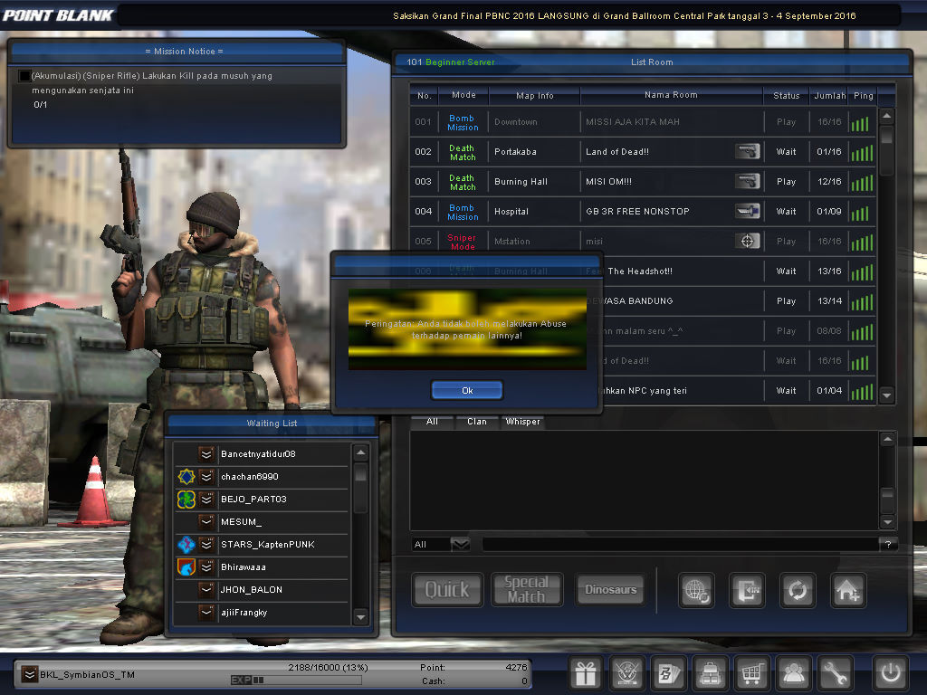
Task: Click the Dinosaurs mode button
Action: pos(611,590)
